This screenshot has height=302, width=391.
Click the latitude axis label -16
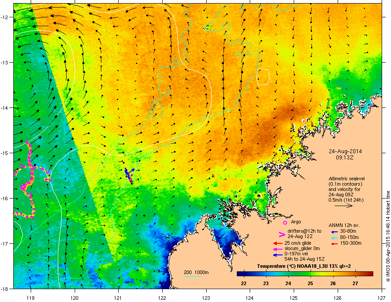tap(4, 199)
